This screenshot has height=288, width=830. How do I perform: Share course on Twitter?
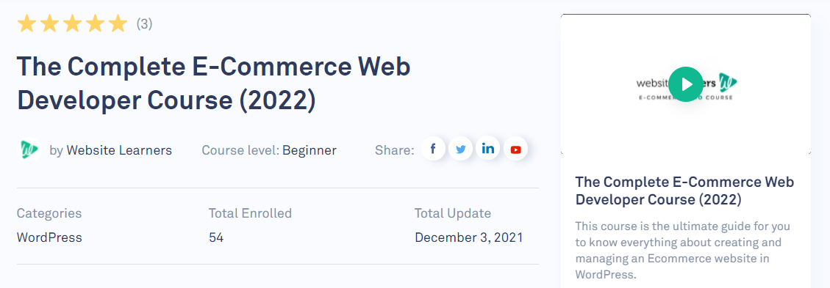(460, 149)
